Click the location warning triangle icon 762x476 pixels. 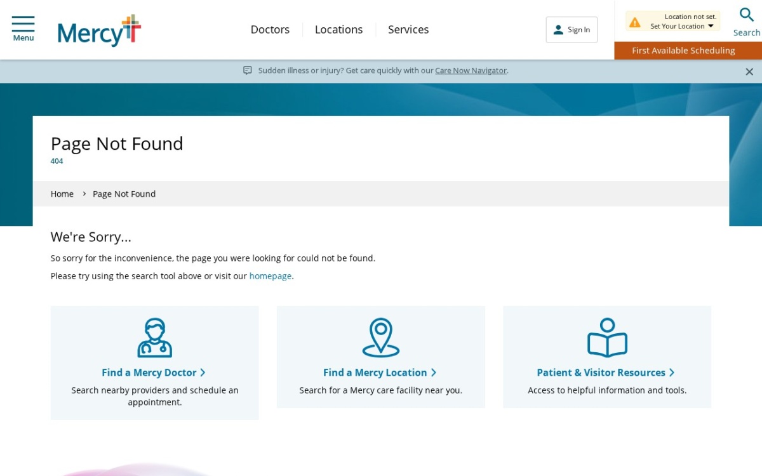tap(634, 22)
